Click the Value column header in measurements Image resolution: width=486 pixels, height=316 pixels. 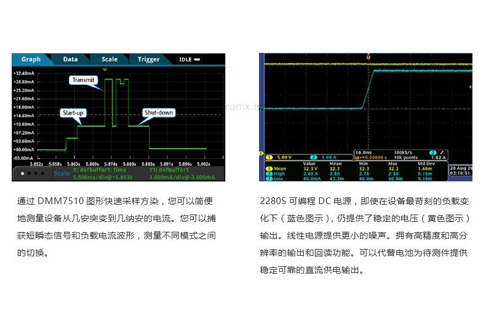tap(309, 164)
